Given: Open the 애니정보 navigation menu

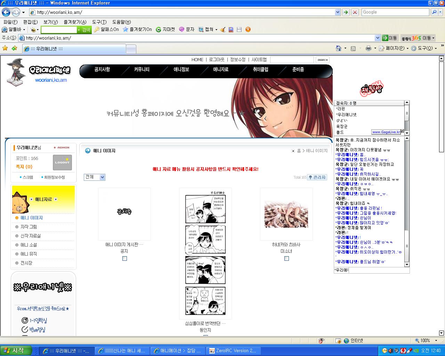Looking at the screenshot, I should [x=181, y=70].
